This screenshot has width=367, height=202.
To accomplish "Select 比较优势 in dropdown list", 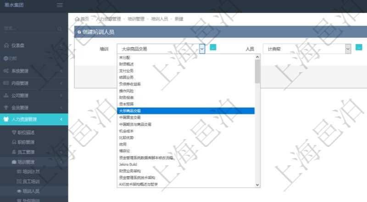I will pos(186,138).
